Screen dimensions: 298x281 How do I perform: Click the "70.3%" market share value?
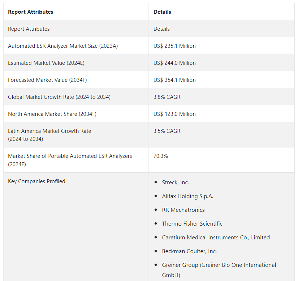click(x=161, y=156)
